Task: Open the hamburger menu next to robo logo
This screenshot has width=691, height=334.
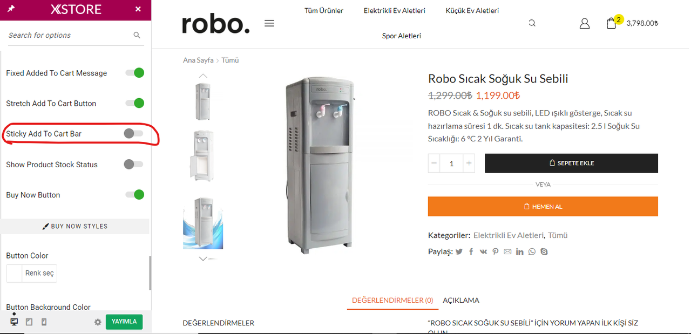Action: point(269,23)
